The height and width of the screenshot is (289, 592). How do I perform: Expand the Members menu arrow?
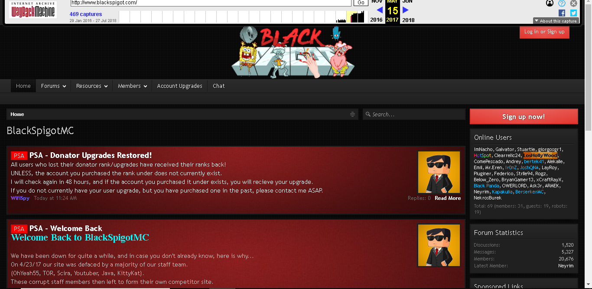click(145, 86)
